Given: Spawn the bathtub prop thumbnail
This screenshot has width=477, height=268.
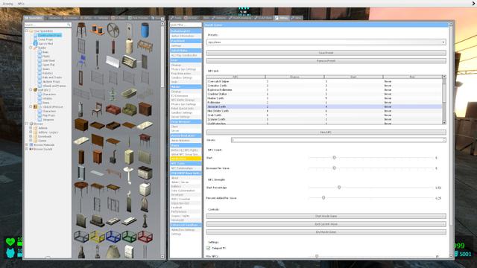Looking at the screenshot, I should coord(129,93).
